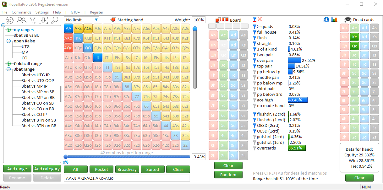The height and width of the screenshot is (190, 383).
Task: Toggle the Qc dead card
Action: (354, 46)
